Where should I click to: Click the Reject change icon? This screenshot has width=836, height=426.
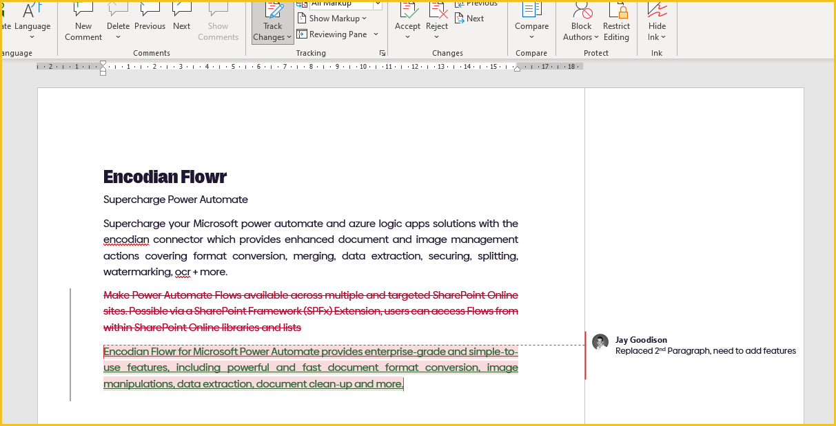click(437, 10)
